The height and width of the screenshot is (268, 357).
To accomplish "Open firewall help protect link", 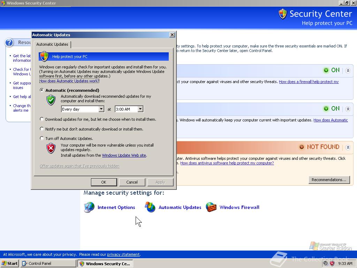I will 309,82.
